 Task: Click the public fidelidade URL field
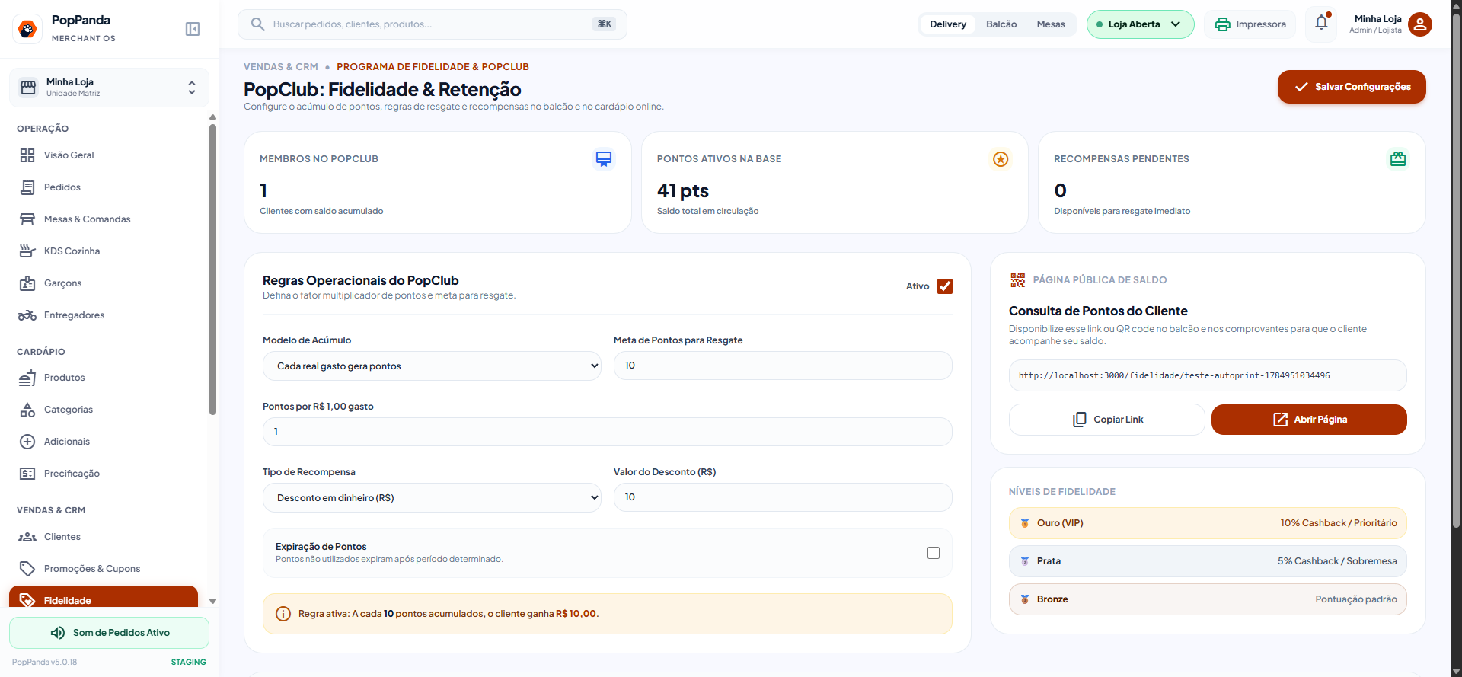coord(1208,375)
